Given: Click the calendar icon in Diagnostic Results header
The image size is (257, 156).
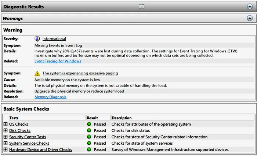Looking at the screenshot, I should [141, 7].
